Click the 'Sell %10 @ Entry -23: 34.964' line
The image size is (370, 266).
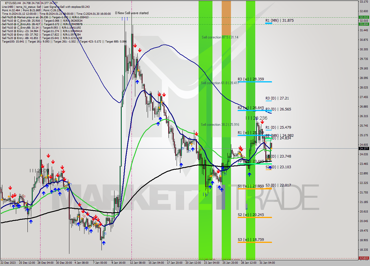42,31
